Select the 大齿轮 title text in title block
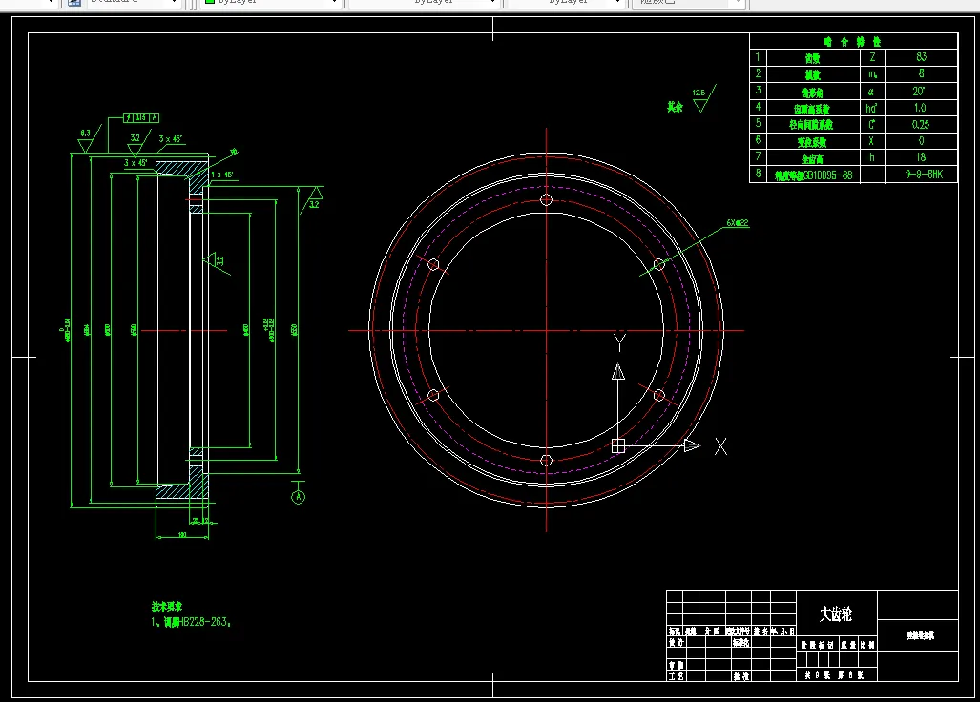The image size is (980, 702). (836, 614)
